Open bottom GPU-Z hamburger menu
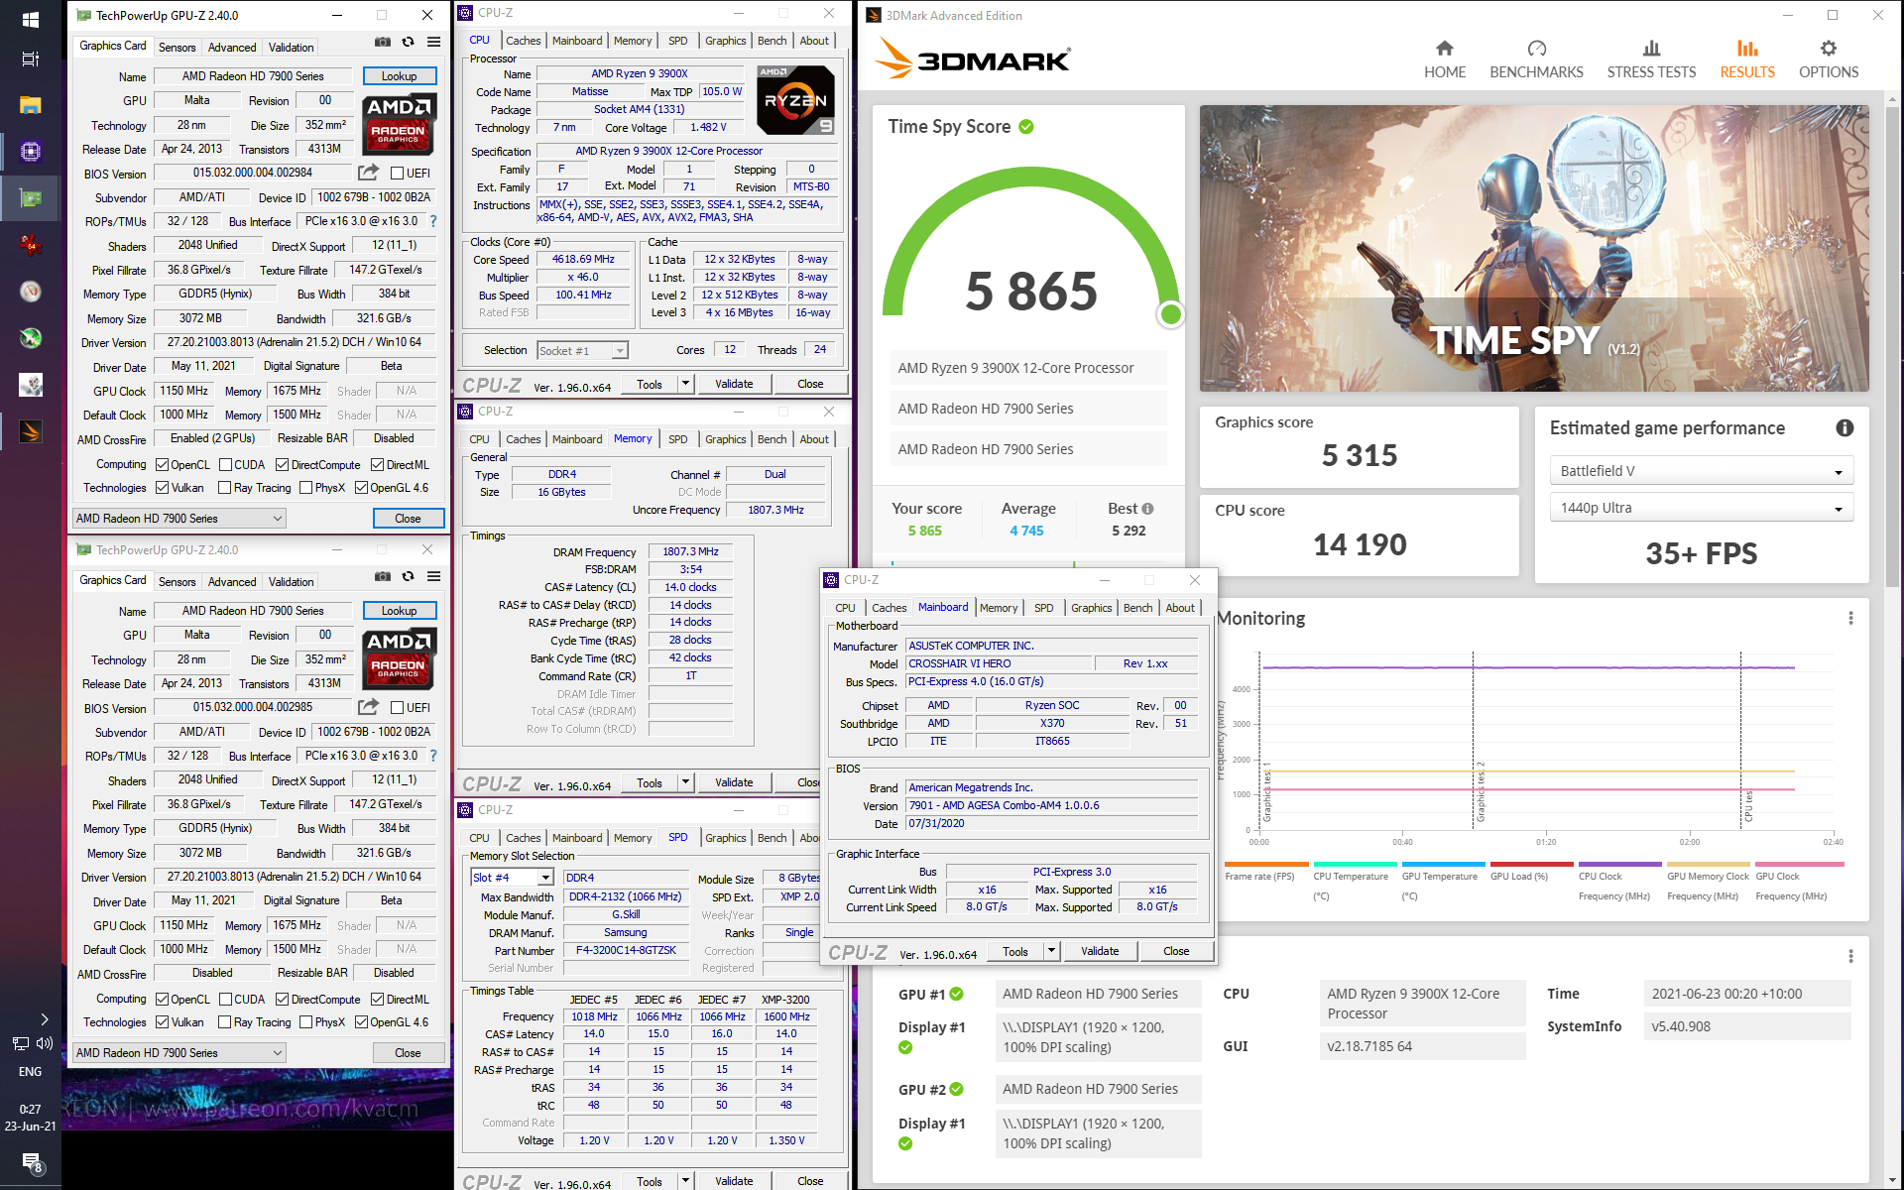1904x1190 pixels. click(x=433, y=577)
